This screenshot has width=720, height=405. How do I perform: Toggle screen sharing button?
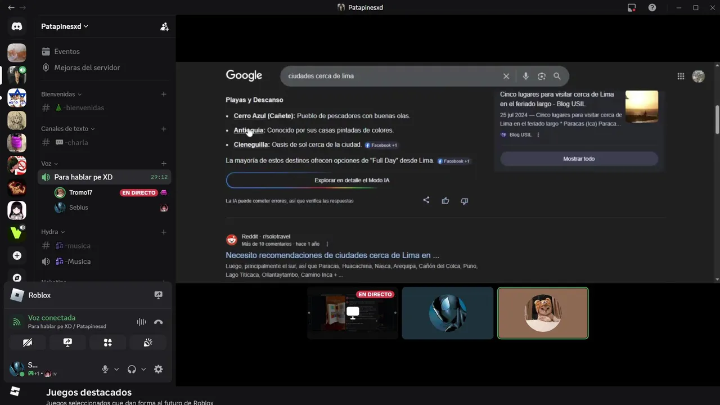[x=67, y=343]
